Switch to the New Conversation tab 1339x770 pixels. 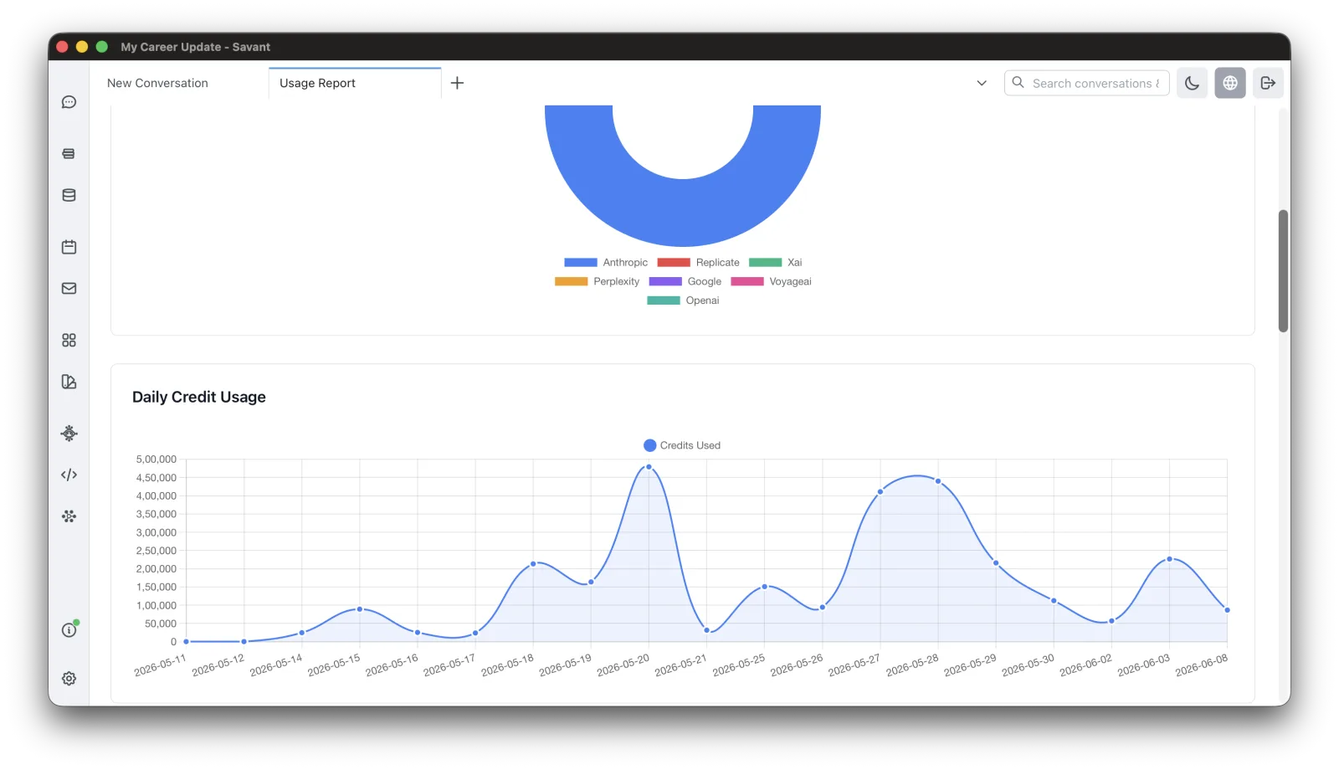[157, 83]
